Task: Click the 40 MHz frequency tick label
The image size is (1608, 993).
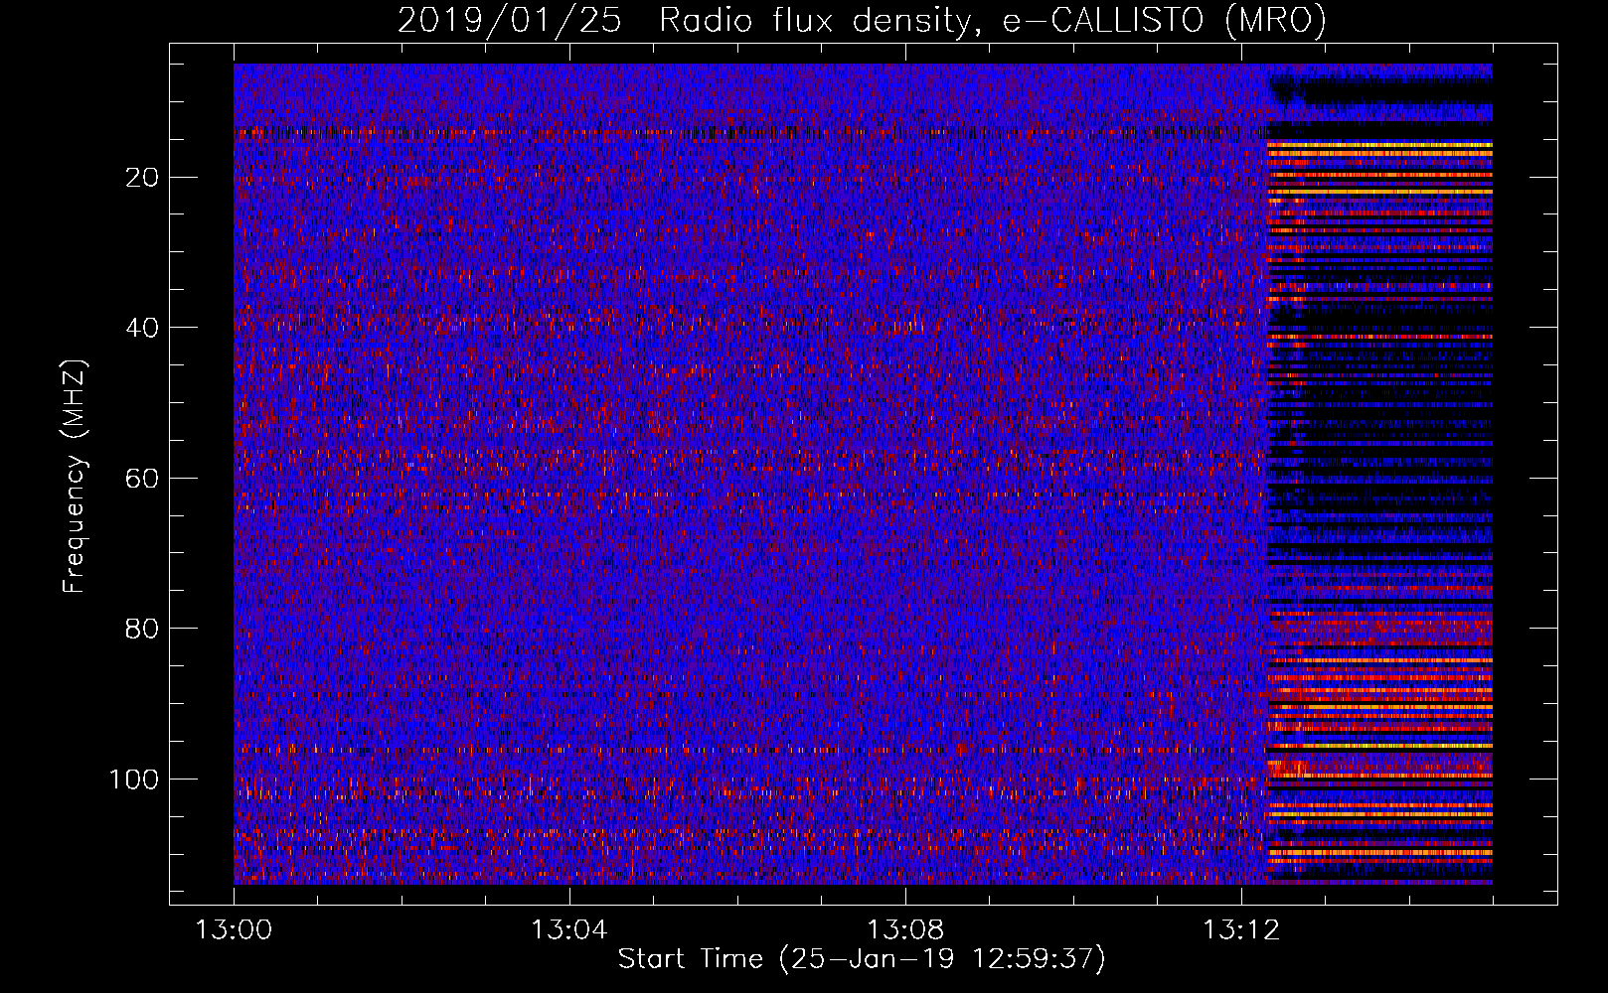Action: click(142, 328)
